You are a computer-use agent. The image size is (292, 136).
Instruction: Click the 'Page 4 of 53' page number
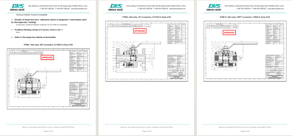48,131
